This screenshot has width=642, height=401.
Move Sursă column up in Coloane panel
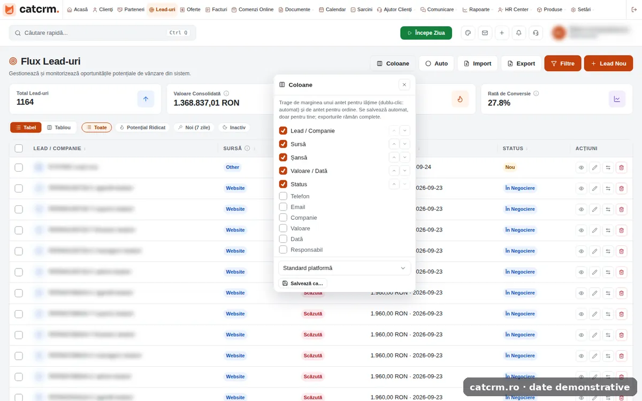(x=394, y=144)
